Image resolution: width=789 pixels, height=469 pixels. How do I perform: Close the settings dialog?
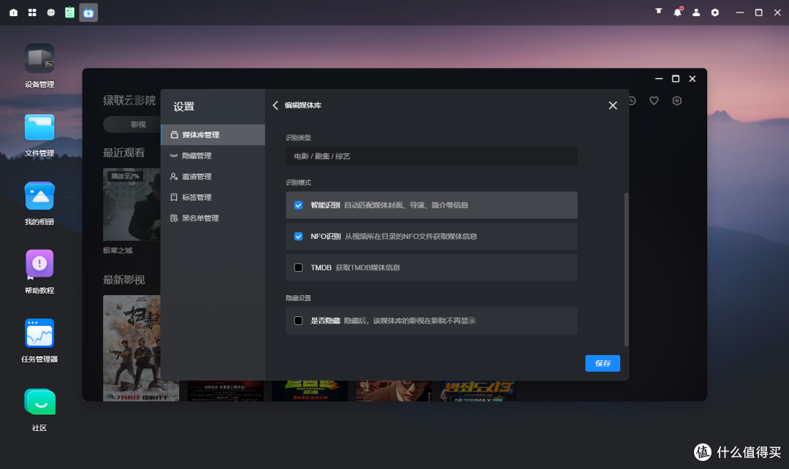click(x=612, y=105)
